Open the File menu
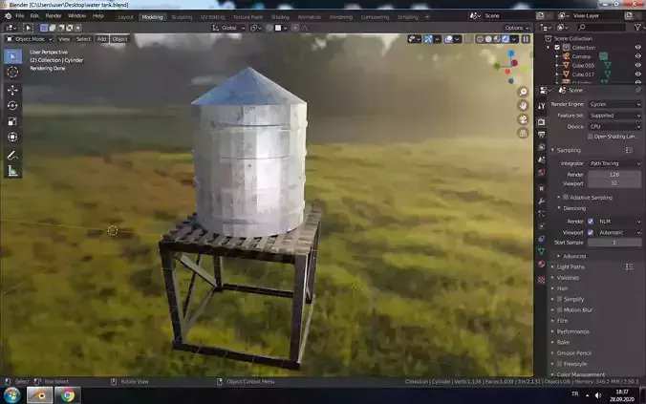This screenshot has height=404, width=646. click(20, 16)
